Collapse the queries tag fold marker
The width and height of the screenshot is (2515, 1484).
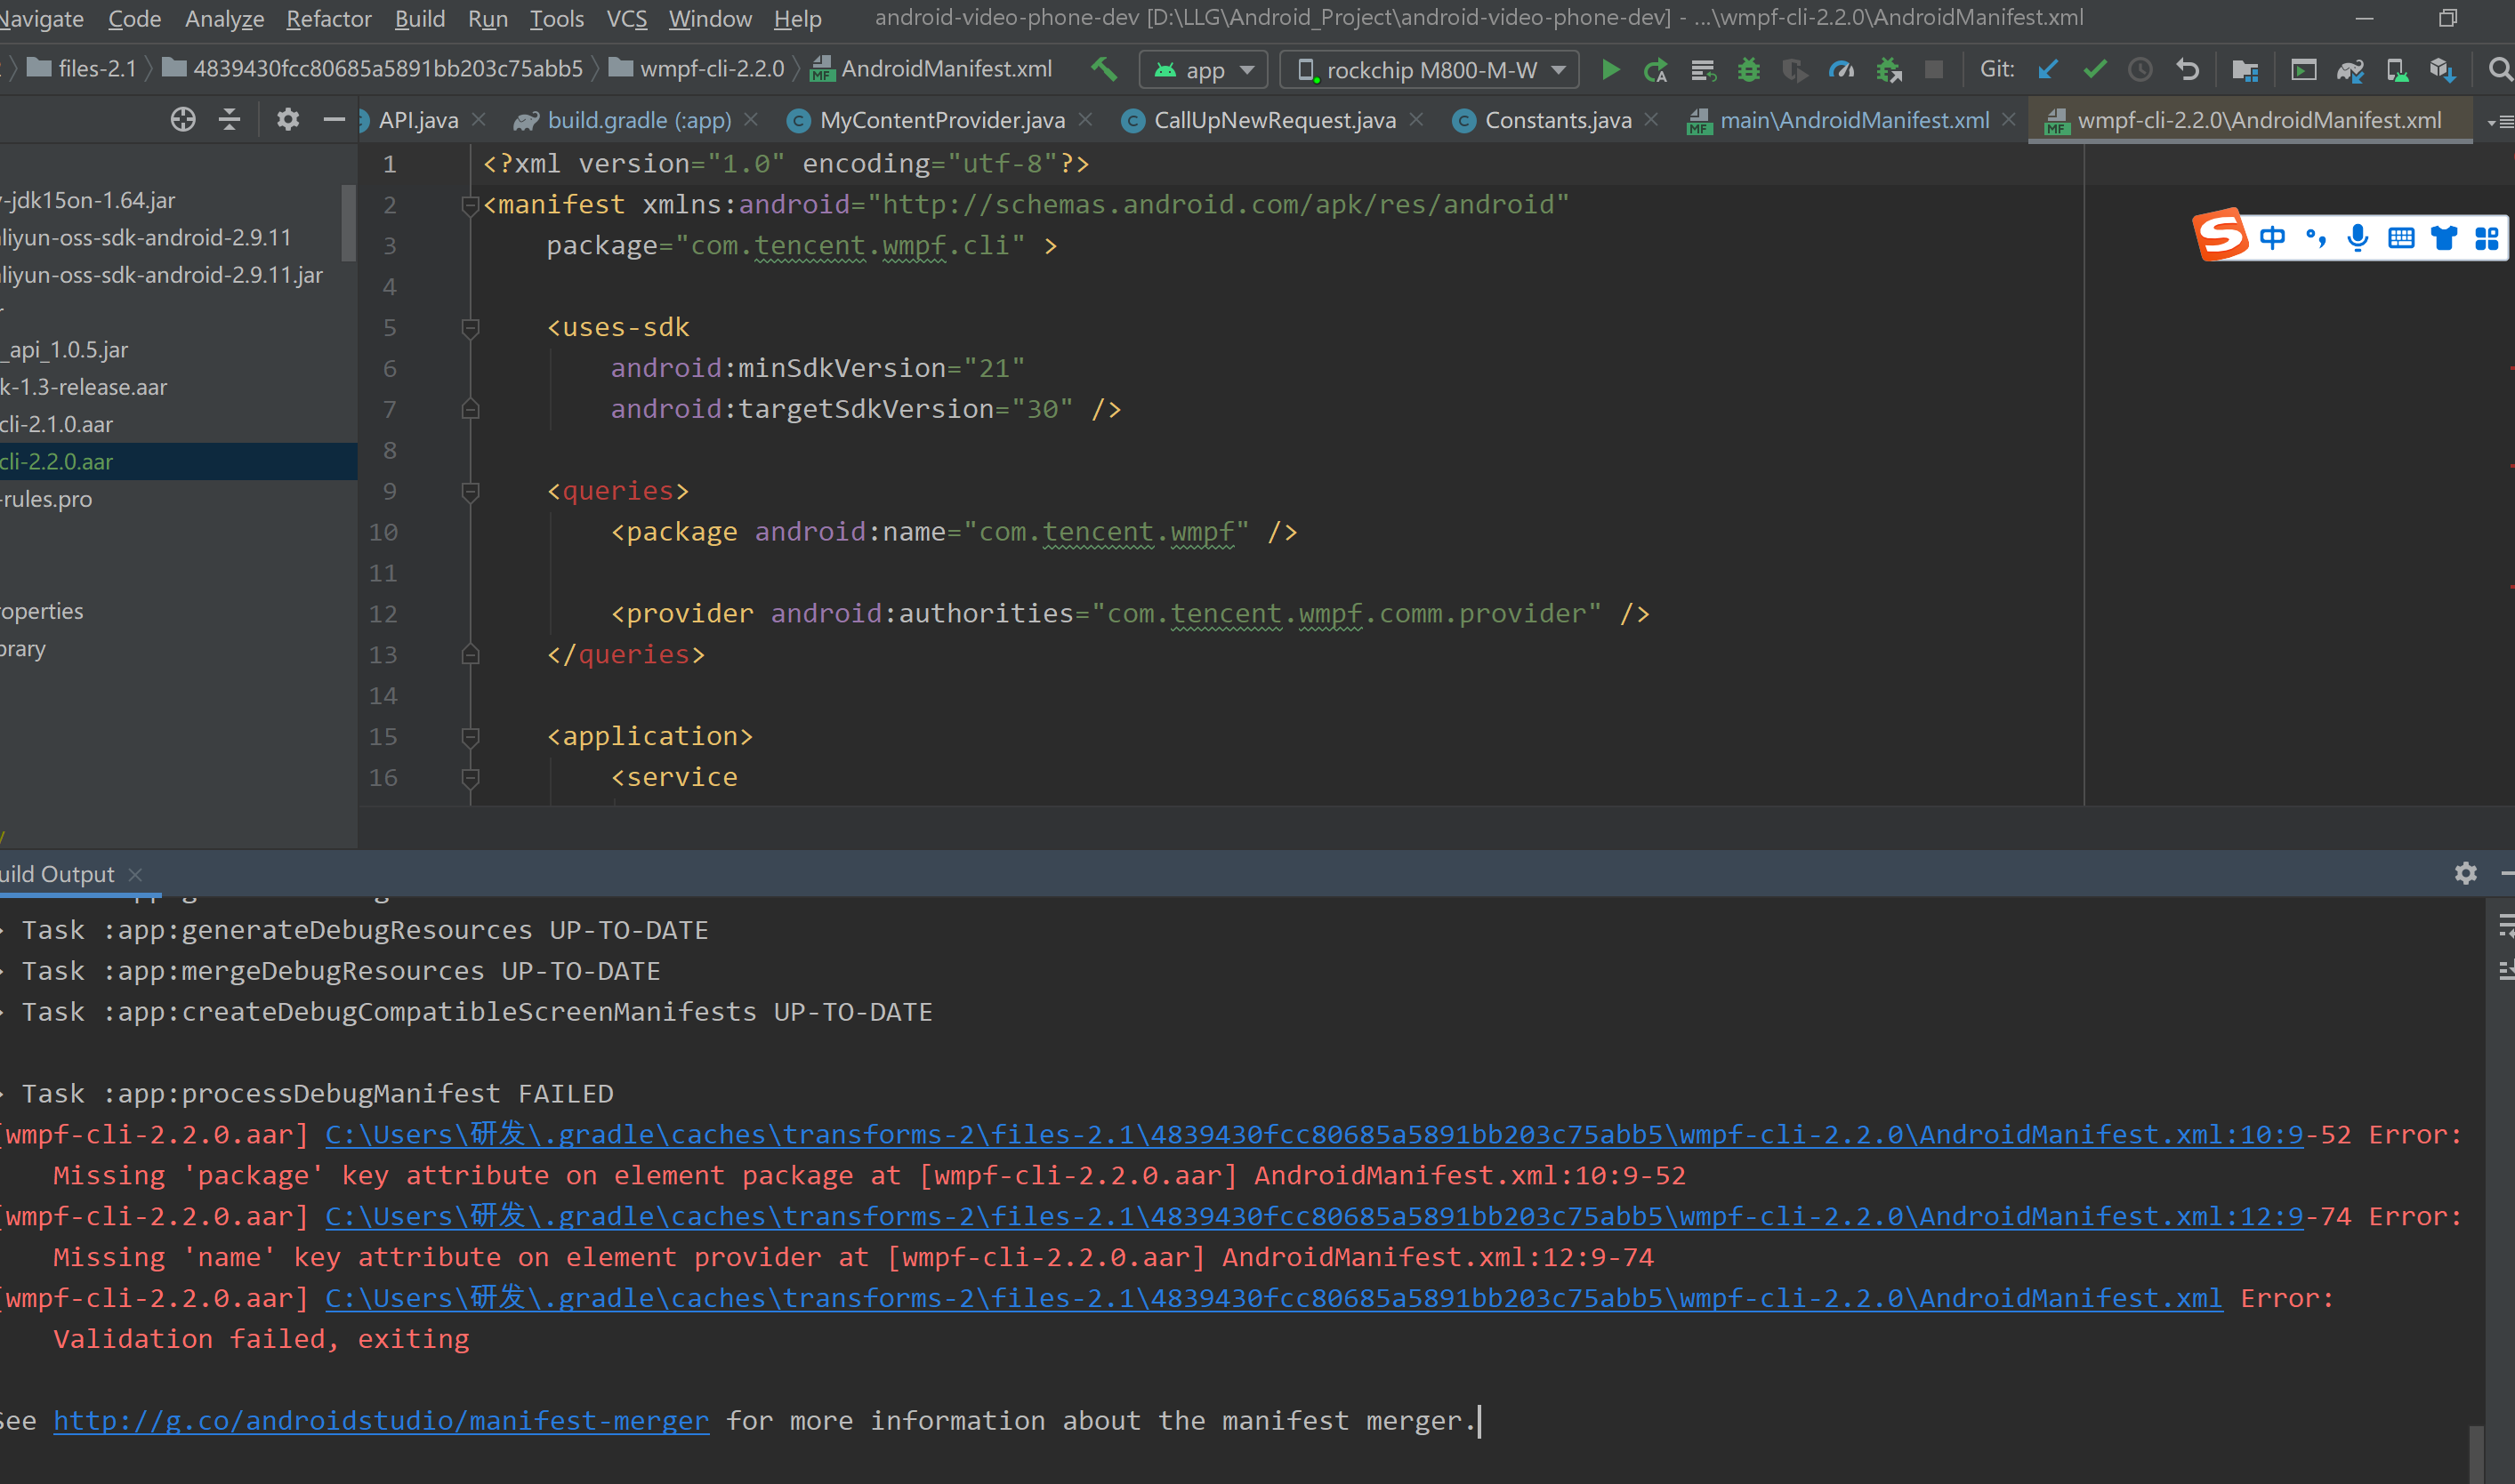471,491
